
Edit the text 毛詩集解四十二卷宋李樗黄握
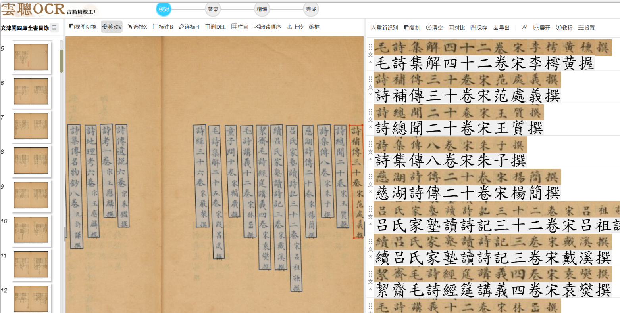(x=484, y=64)
